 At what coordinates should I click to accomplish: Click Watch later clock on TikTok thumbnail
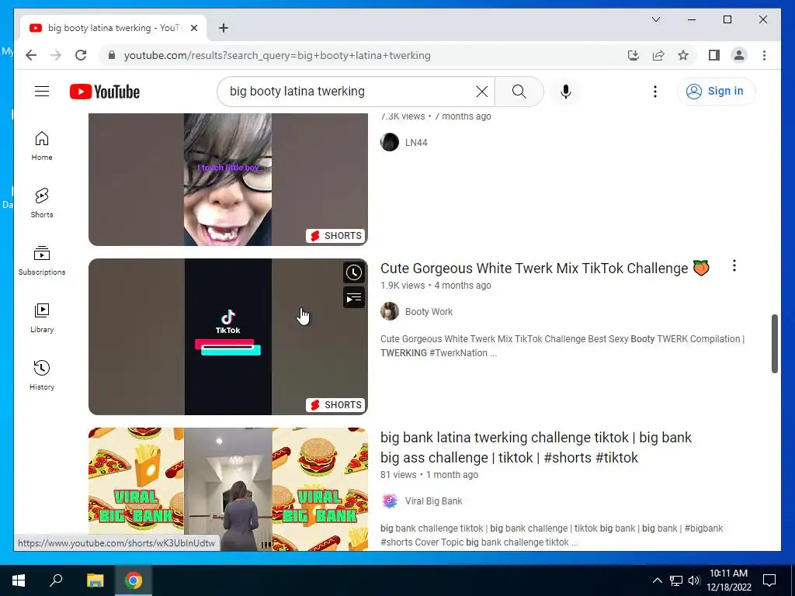point(354,272)
